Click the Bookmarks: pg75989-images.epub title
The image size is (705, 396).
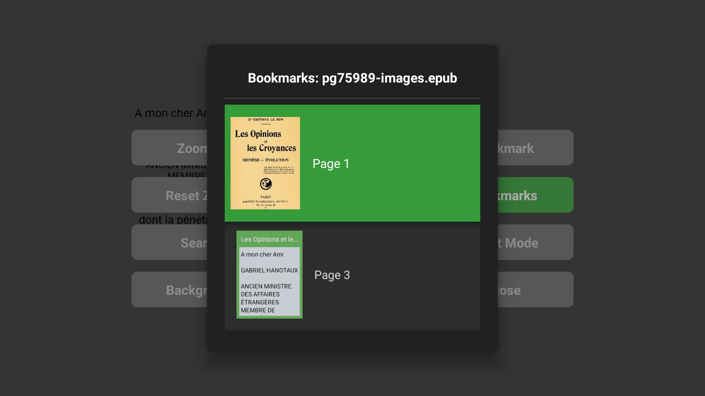tap(352, 78)
